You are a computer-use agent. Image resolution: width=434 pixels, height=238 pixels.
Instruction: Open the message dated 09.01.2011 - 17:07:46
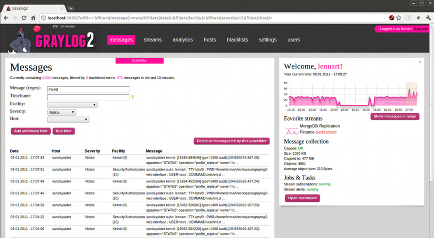point(140,196)
